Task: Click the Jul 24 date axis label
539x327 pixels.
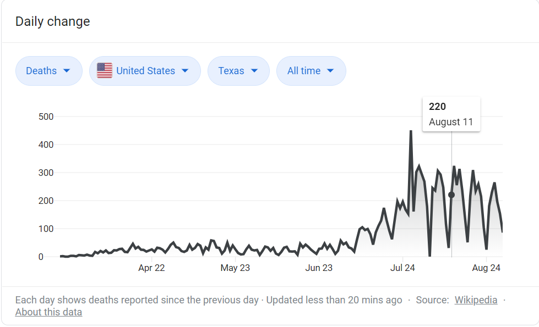Action: tap(402, 268)
